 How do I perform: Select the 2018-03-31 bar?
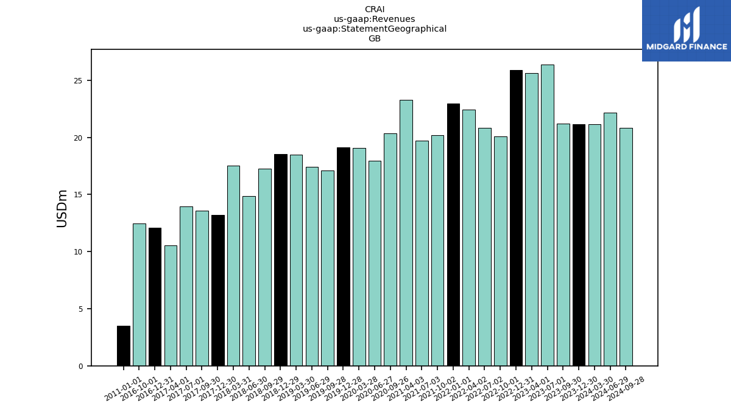pos(233,266)
